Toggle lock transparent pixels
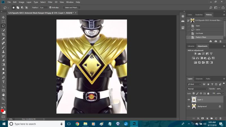The width and height of the screenshot is (226, 127). tap(194, 93)
